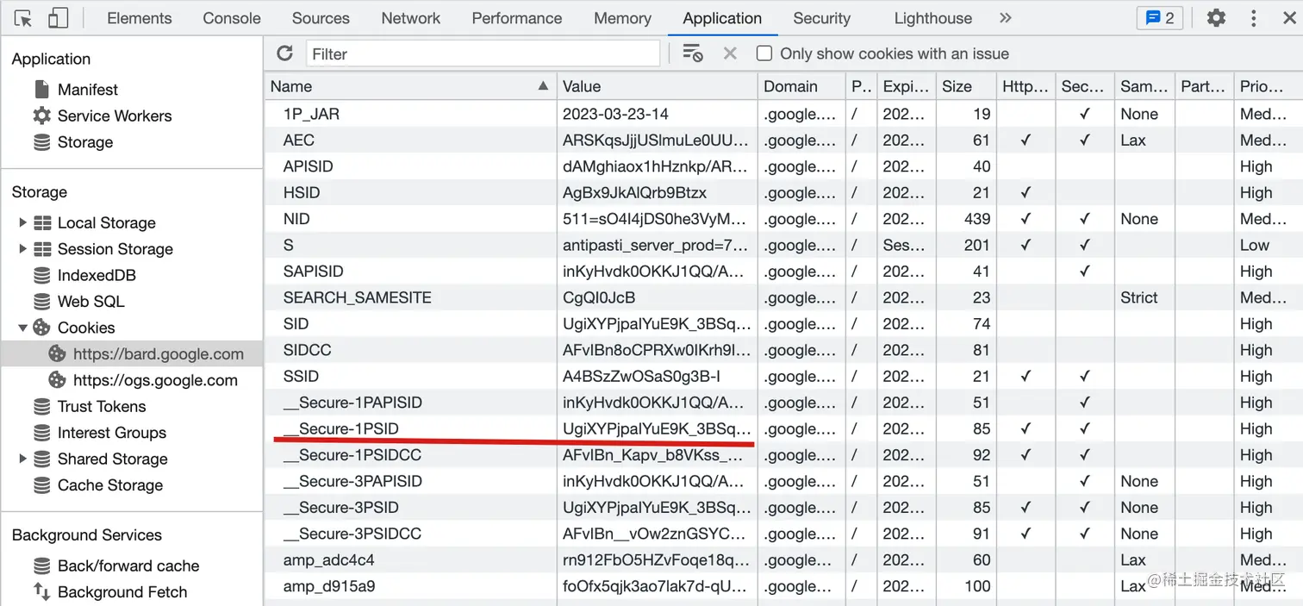This screenshot has height=606, width=1303.
Task: Select the __Secure-3PSIDCC cookie name
Action: coord(352,534)
